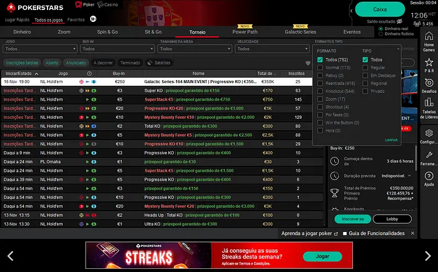438x272 pixels.
Task: Open the Velocidade dropdown
Action: [x=272, y=49]
